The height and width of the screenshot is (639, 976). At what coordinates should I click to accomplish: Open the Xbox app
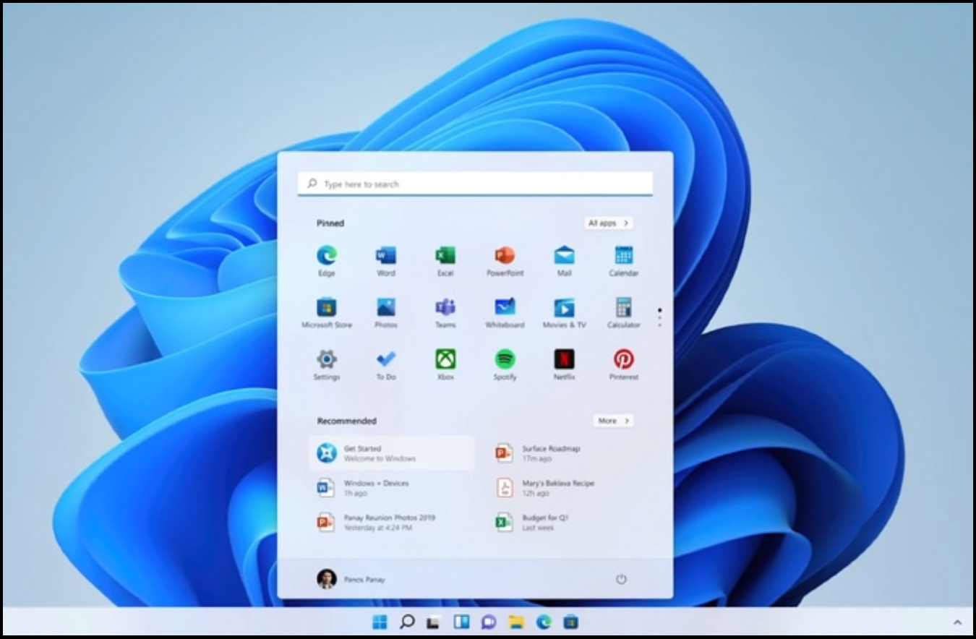pyautogui.click(x=445, y=365)
